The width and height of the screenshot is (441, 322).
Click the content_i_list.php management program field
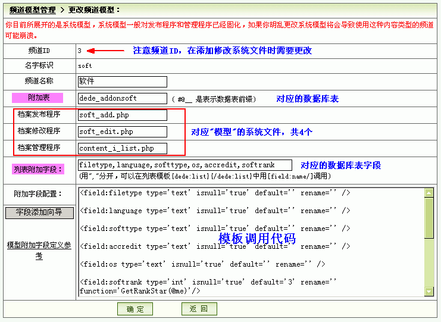(x=123, y=148)
